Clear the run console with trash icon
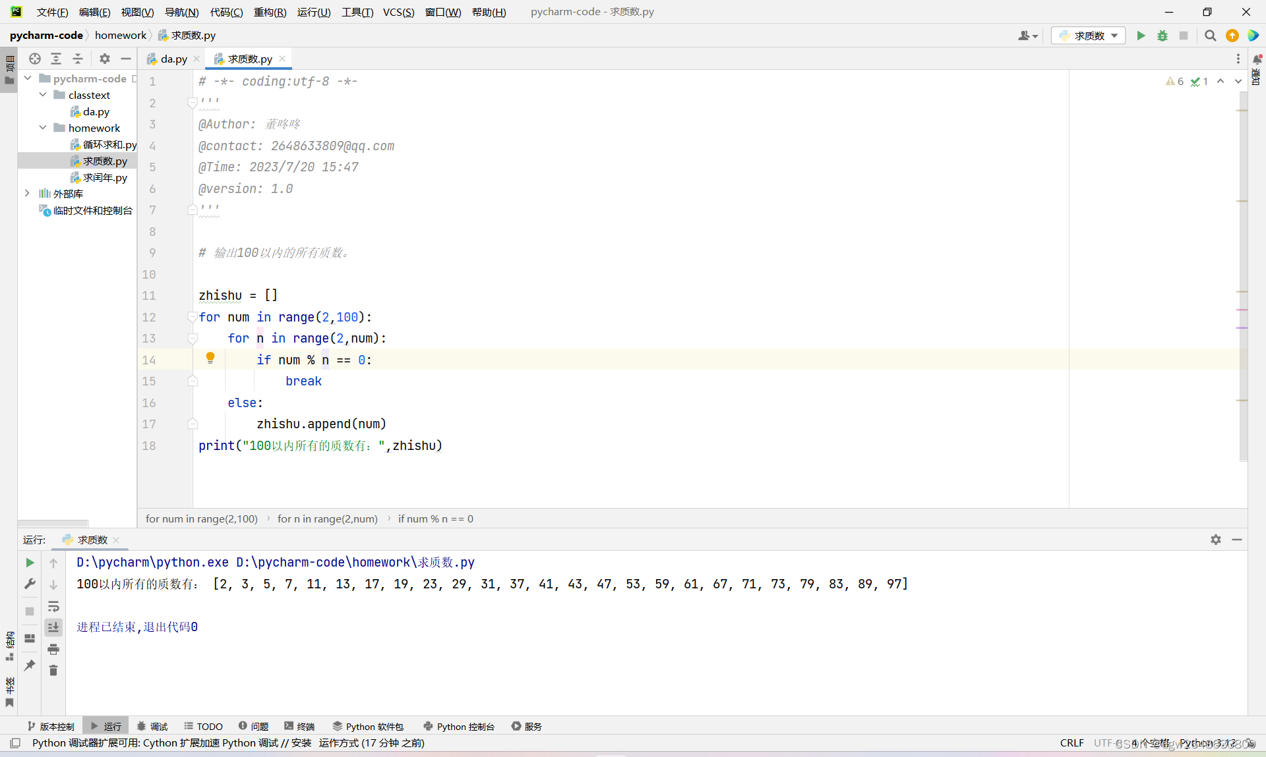The width and height of the screenshot is (1266, 757). click(53, 671)
